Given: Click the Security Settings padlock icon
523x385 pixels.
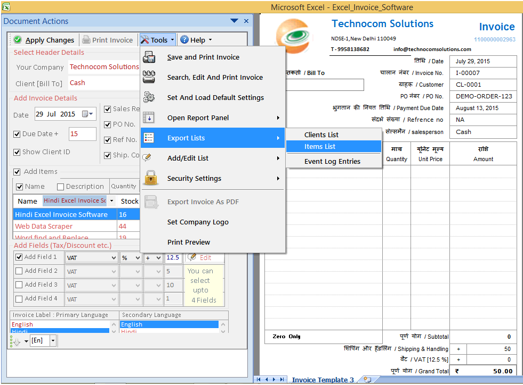Looking at the screenshot, I should click(151, 178).
